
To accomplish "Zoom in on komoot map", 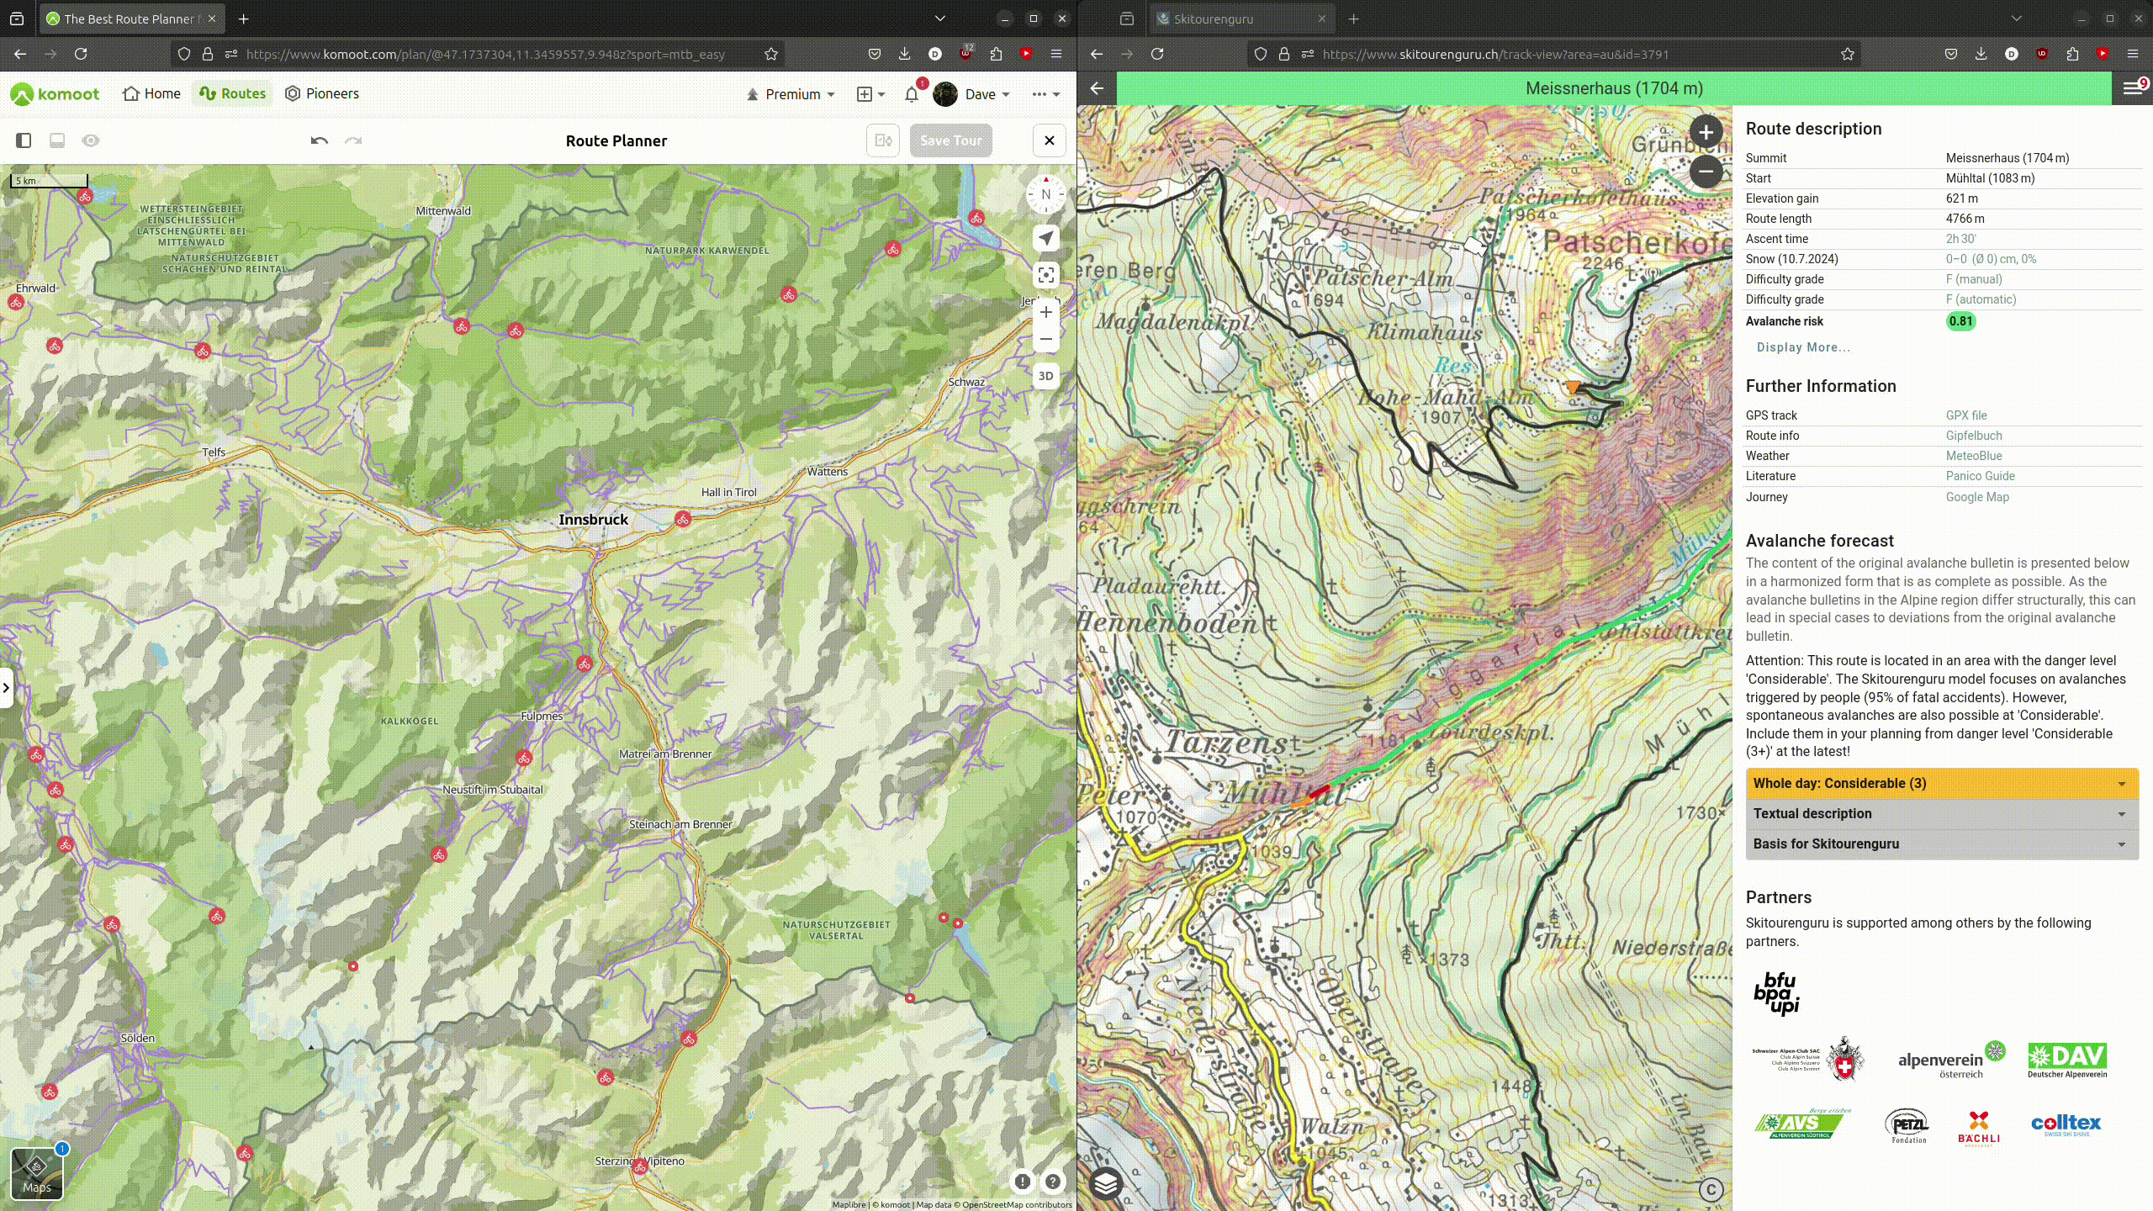I will pyautogui.click(x=1046, y=312).
